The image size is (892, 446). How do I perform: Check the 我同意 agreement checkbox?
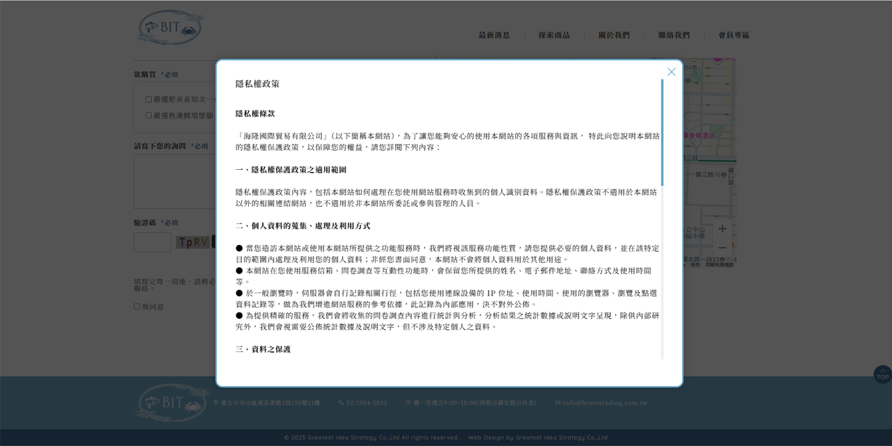(x=138, y=307)
